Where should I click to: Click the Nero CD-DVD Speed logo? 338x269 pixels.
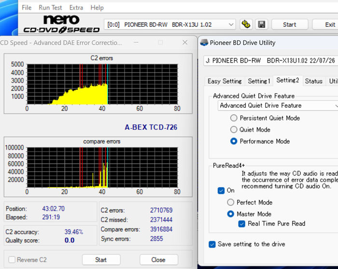(x=61, y=24)
